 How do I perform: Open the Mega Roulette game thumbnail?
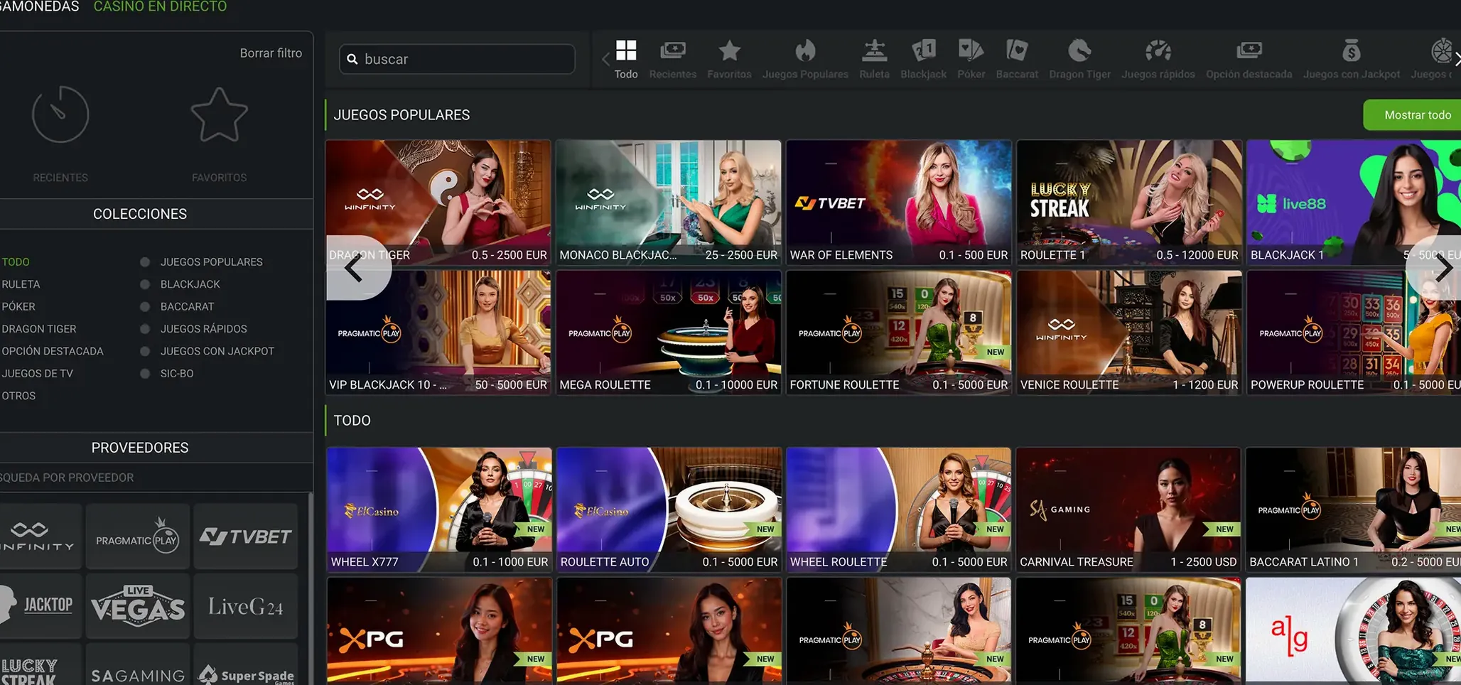click(668, 333)
